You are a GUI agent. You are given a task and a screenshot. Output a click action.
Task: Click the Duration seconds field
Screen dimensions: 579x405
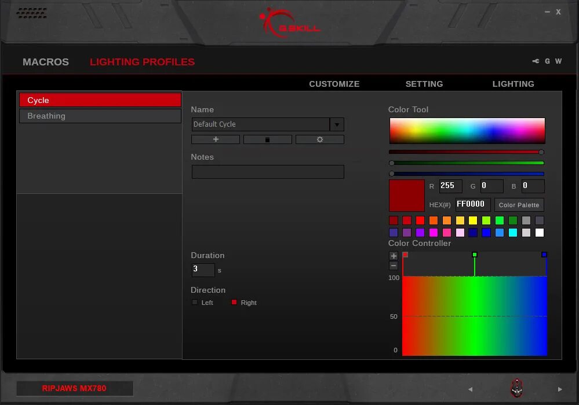point(203,270)
